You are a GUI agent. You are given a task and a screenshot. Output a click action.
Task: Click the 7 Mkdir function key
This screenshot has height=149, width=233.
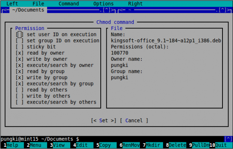(153, 145)
